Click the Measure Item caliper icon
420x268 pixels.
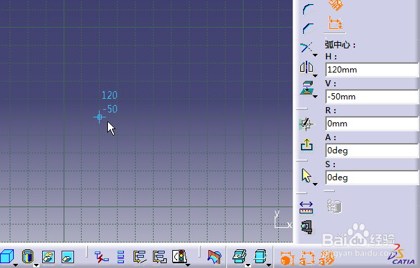tap(307, 227)
